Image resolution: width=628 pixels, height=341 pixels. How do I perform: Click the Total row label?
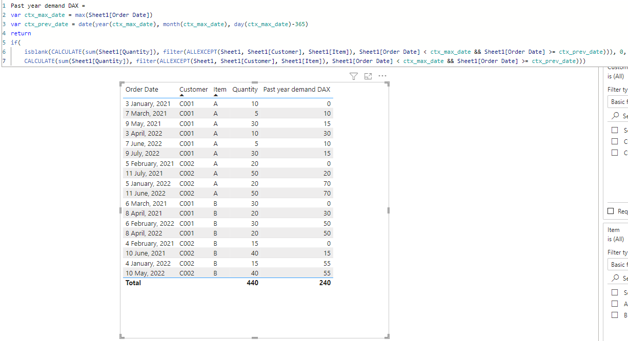133,283
